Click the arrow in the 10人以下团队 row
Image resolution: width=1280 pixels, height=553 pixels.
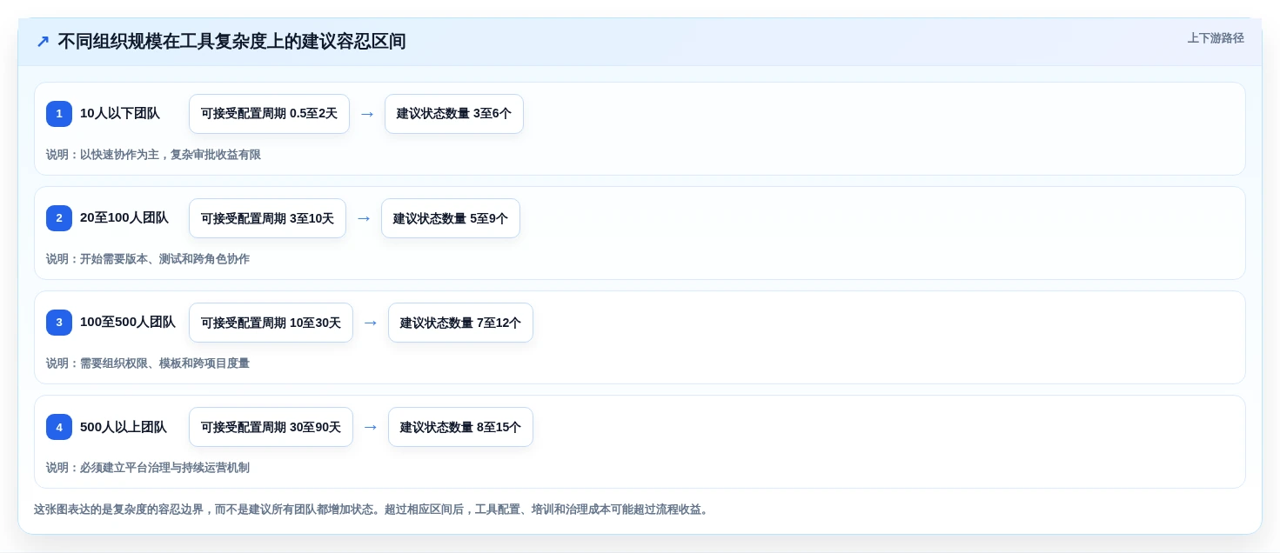(367, 114)
